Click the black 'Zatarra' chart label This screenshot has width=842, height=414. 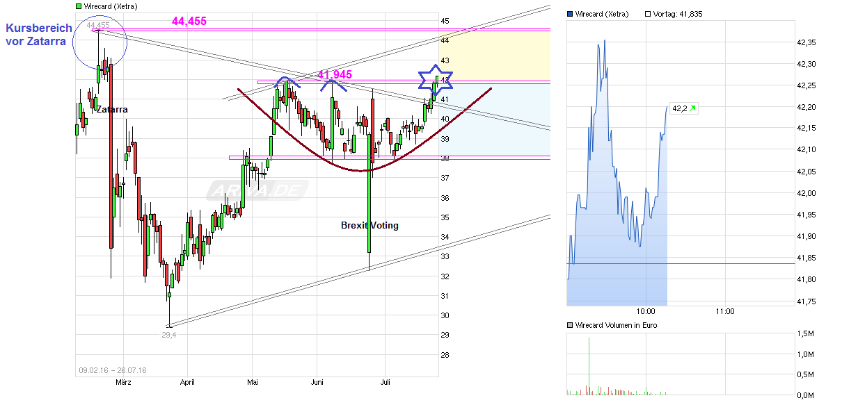112,110
